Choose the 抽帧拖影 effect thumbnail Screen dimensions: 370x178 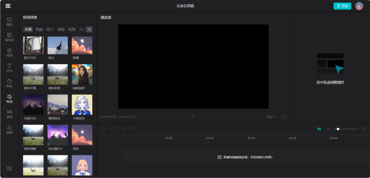coord(82,75)
